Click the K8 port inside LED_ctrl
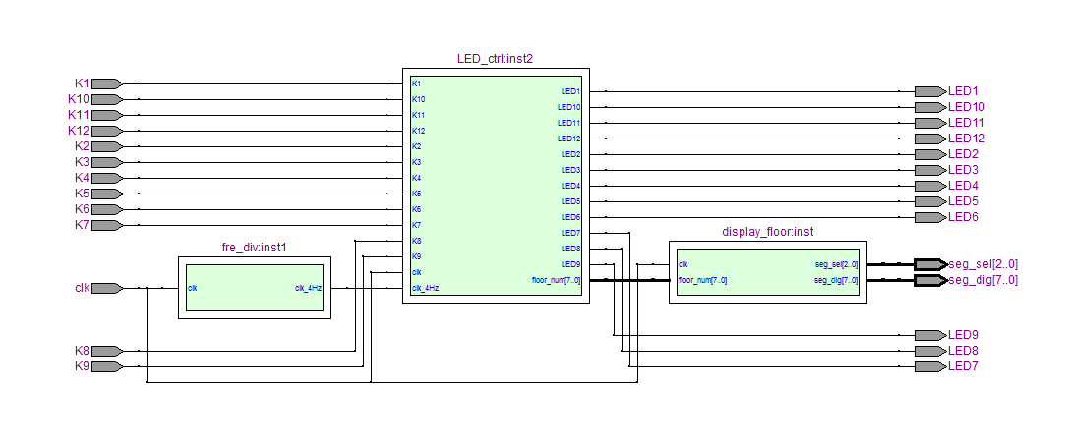 click(416, 241)
